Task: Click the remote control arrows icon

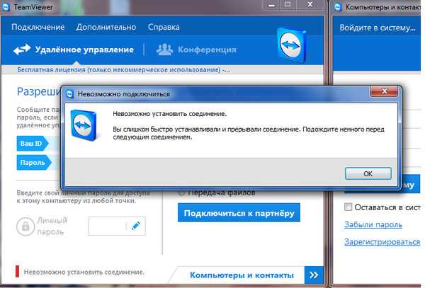Action: point(22,50)
